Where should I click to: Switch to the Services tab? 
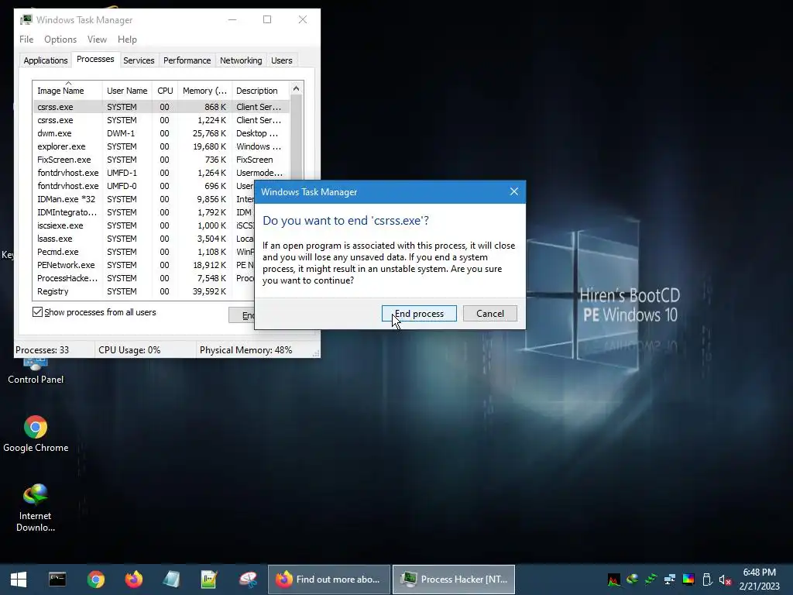click(139, 60)
